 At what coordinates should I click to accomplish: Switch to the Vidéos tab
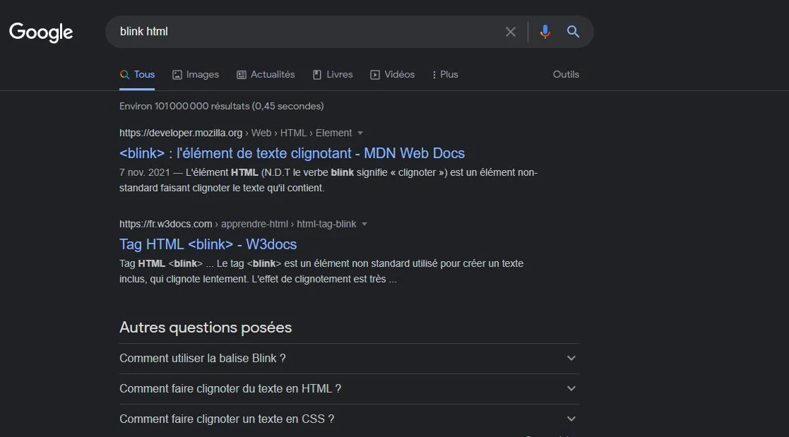(x=393, y=74)
